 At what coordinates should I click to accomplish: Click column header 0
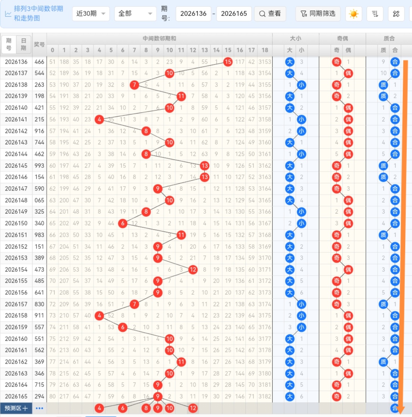point(52,50)
